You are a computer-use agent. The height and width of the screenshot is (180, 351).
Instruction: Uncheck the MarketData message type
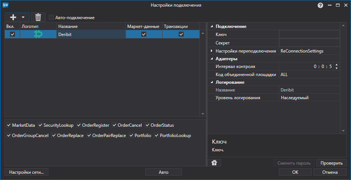pyautogui.click(x=9, y=125)
